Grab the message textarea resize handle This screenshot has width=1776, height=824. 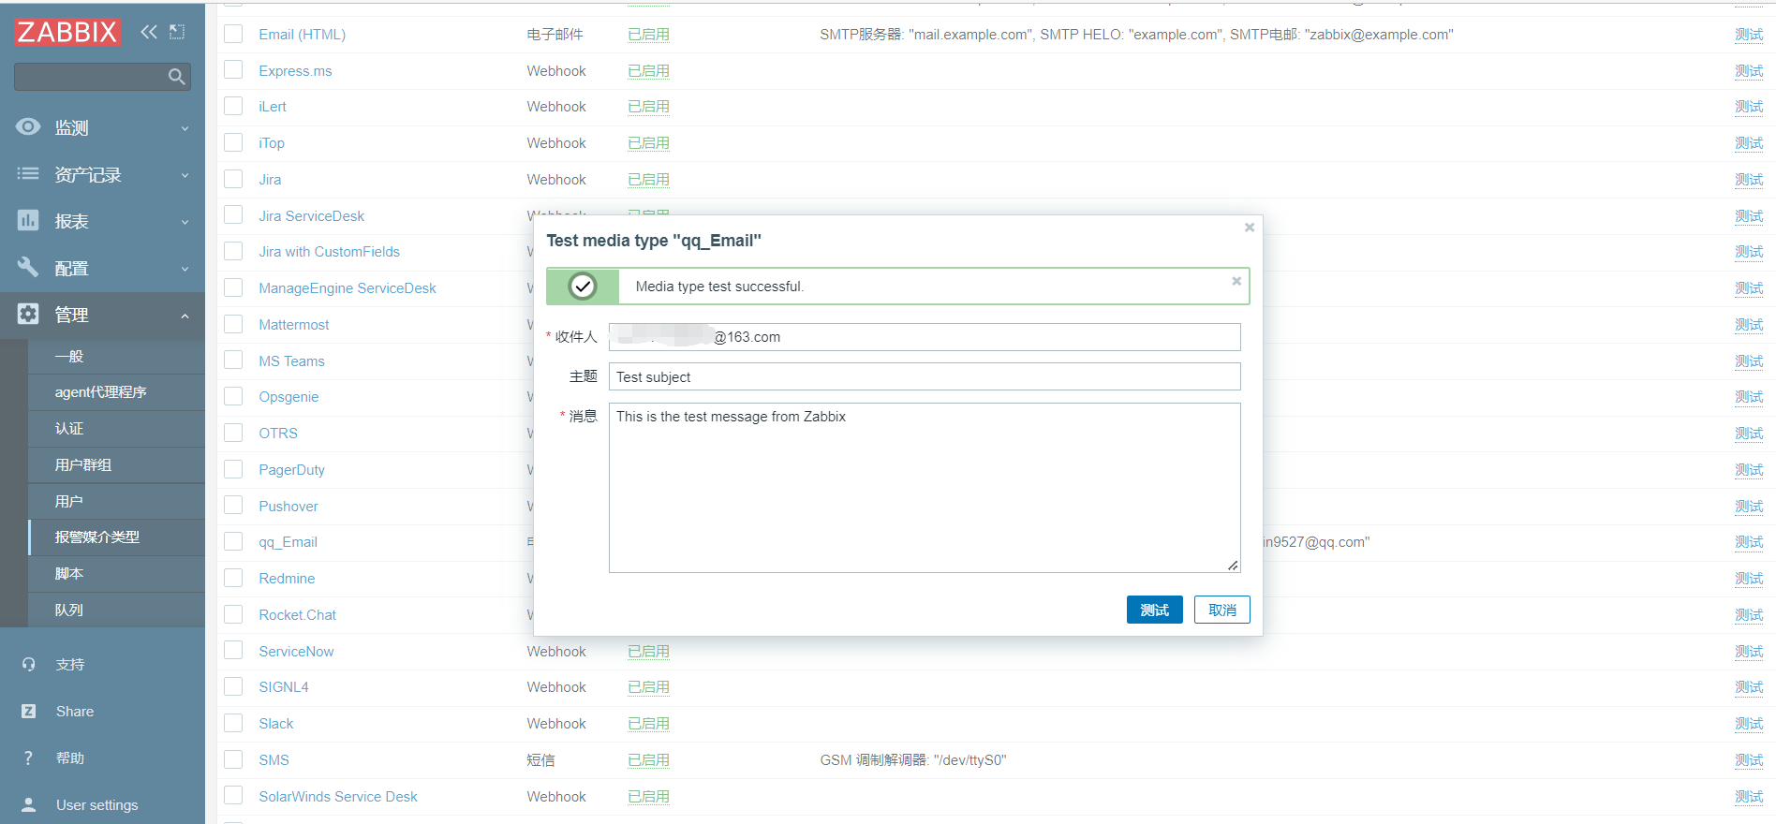[1233, 565]
